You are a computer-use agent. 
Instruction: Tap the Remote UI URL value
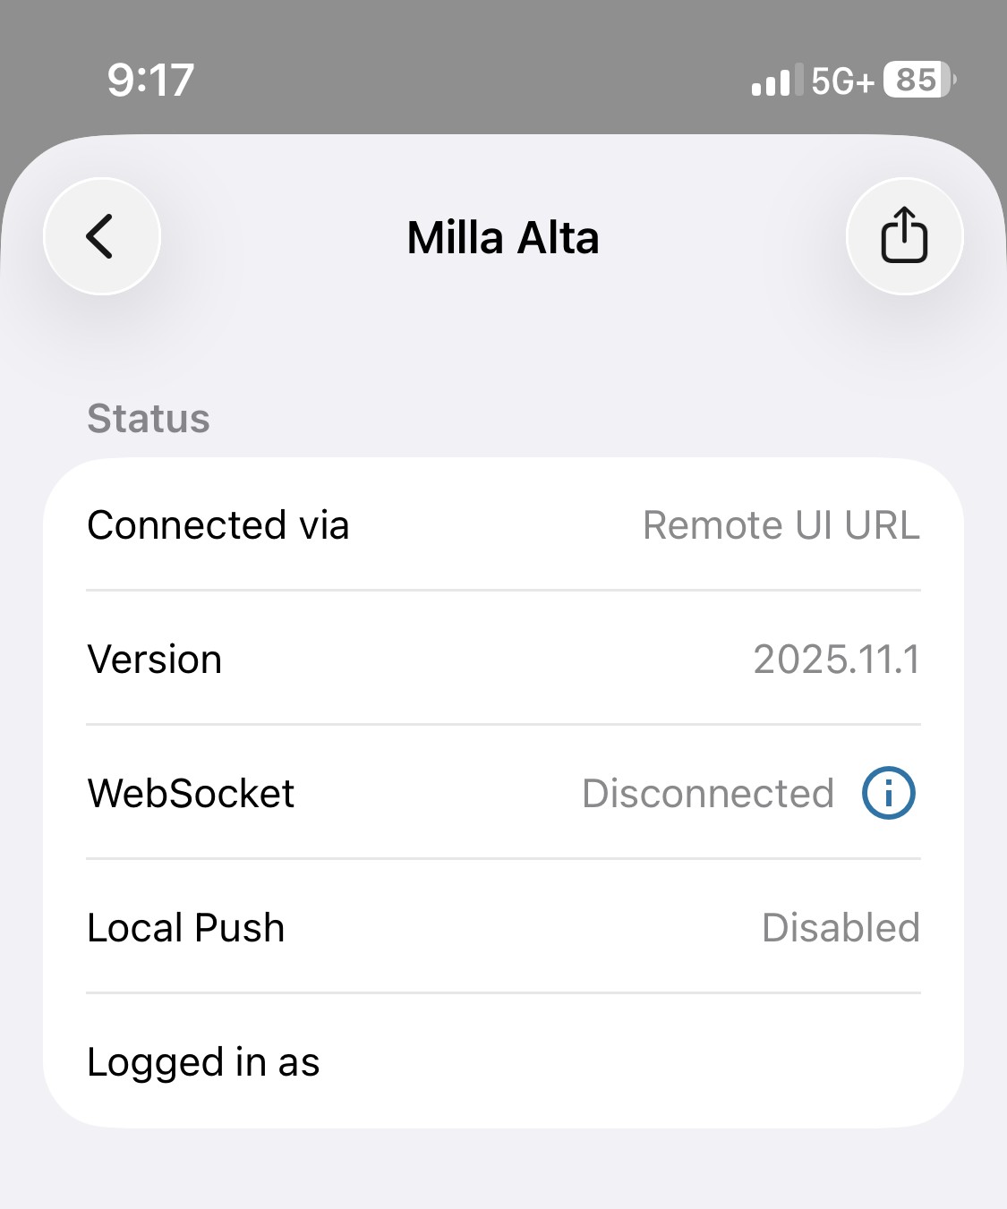pos(781,525)
